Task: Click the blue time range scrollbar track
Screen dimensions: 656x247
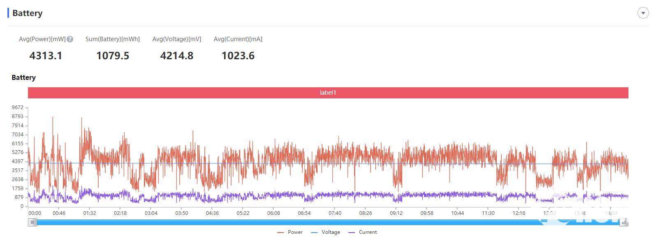Action: pos(328,222)
